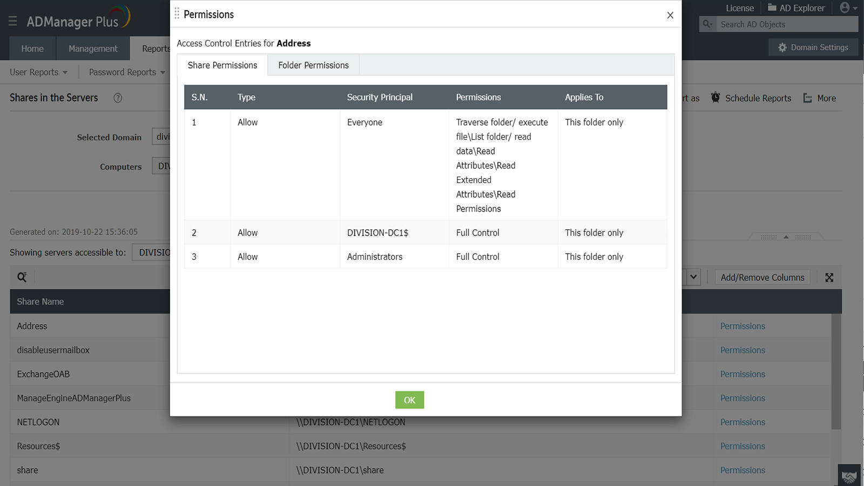Click the full-screen expand icon next to Add/Remove Columns
This screenshot has height=486, width=864.
[829, 277]
